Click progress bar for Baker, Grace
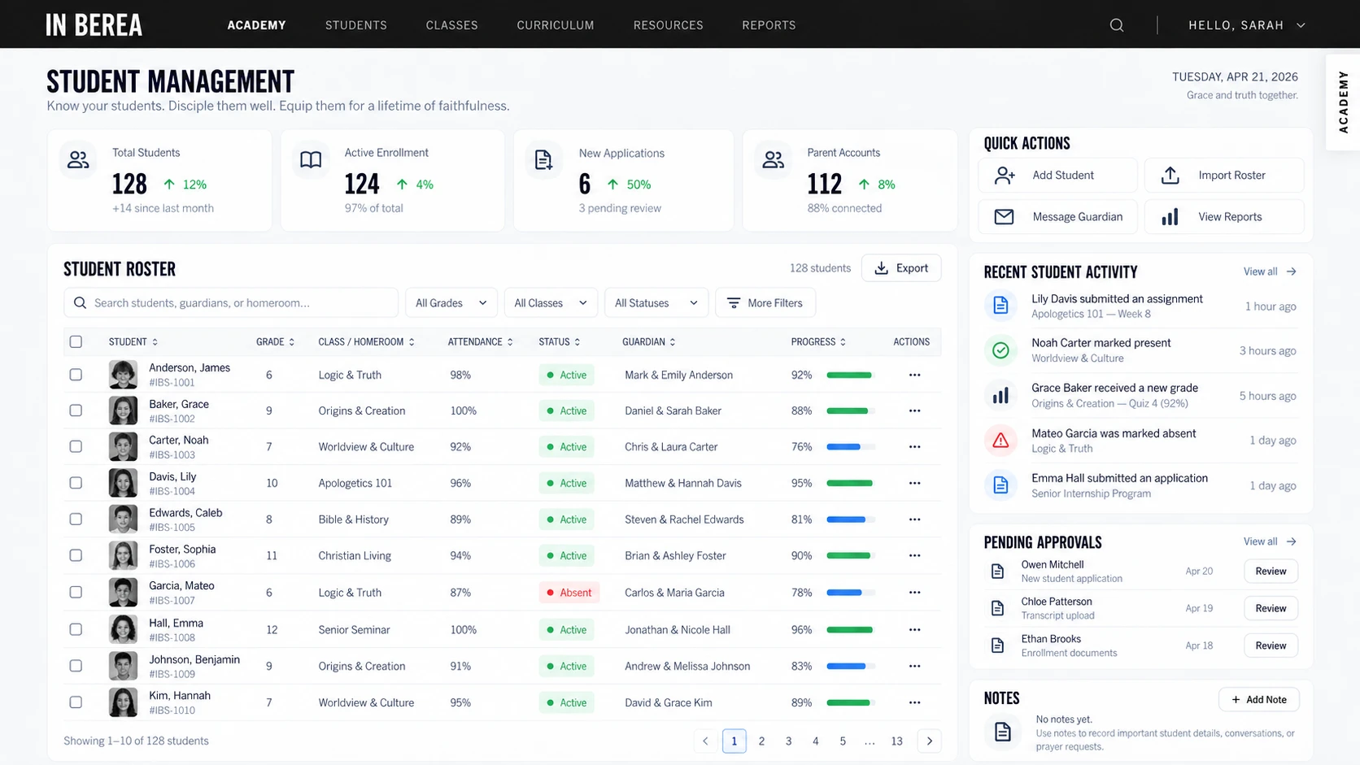1360x765 pixels. pos(851,411)
